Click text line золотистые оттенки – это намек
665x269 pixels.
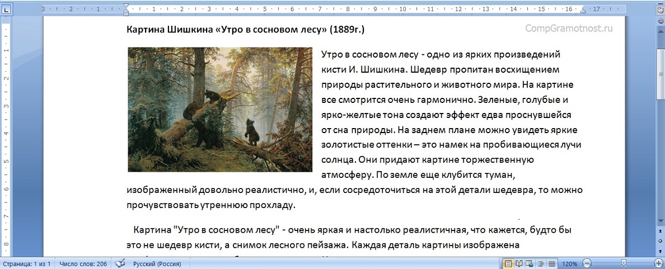(451, 145)
